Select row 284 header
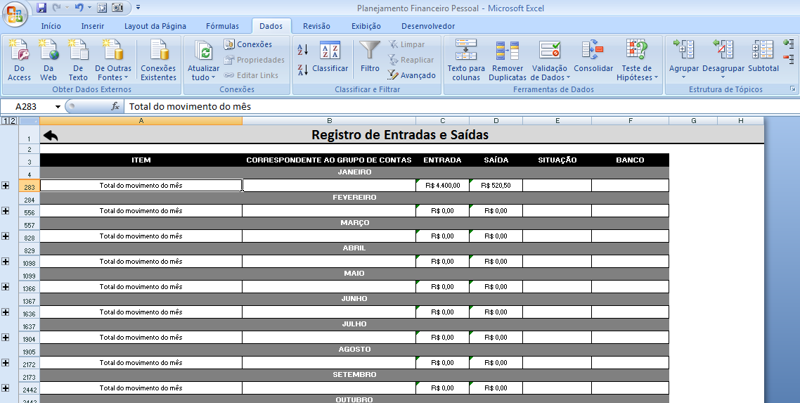The image size is (800, 403). coord(29,198)
